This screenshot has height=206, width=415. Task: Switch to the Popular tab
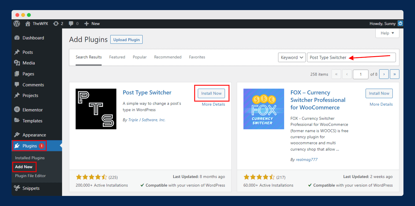139,57
